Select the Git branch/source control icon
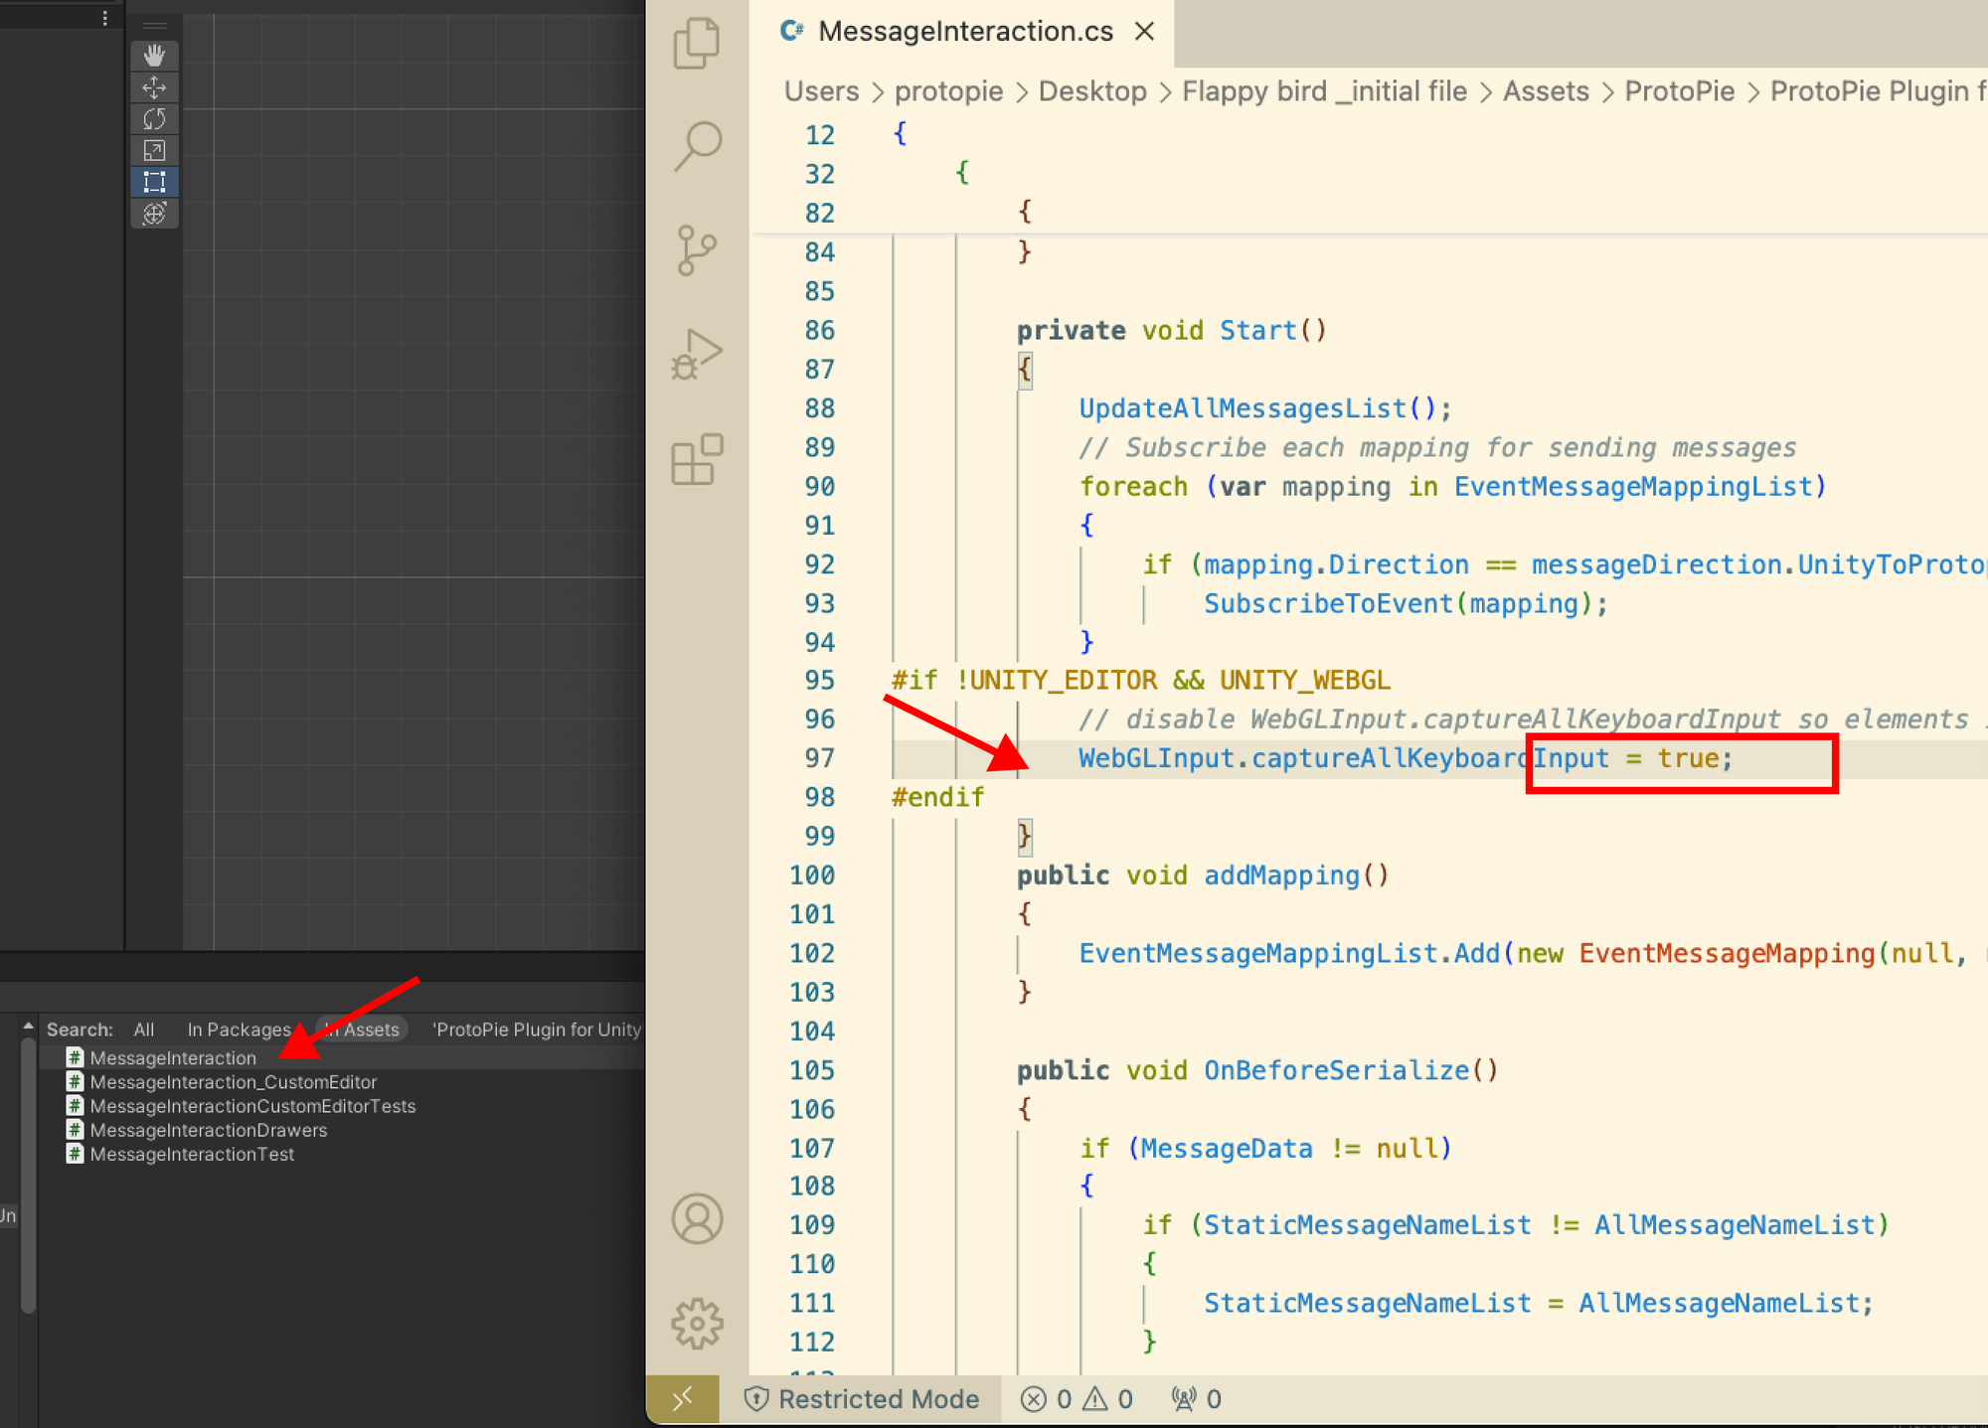This screenshot has height=1428, width=1988. 696,251
